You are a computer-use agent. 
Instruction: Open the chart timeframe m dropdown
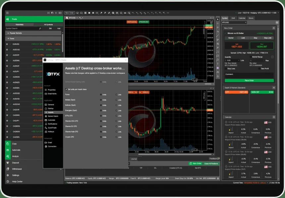coord(83,18)
